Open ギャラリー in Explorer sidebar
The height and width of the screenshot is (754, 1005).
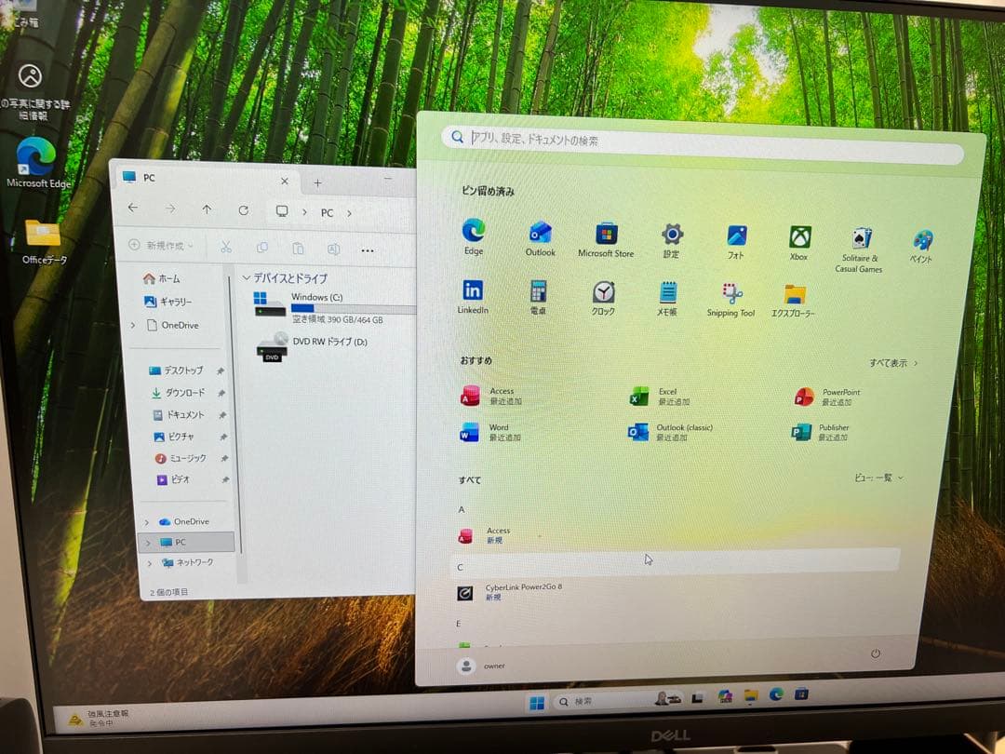point(167,302)
